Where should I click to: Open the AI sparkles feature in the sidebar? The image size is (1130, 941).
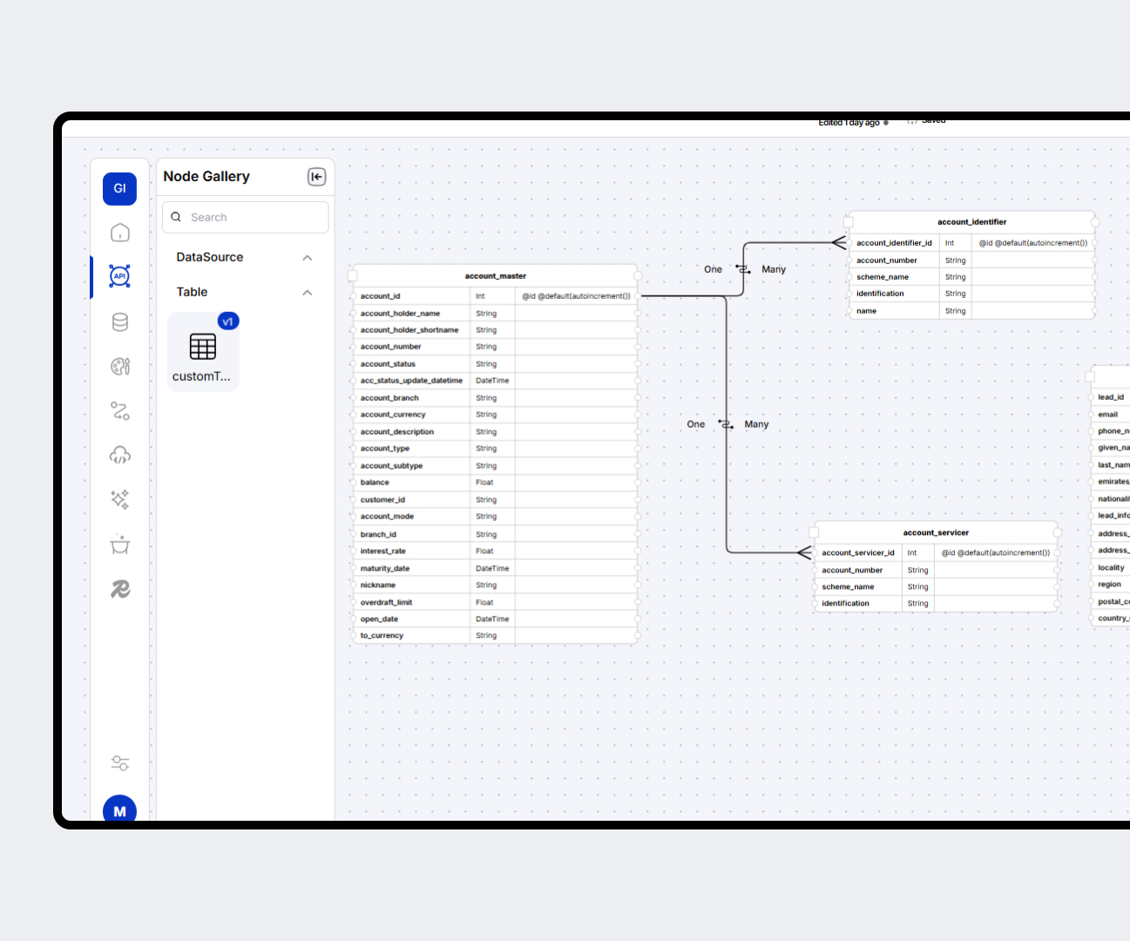(x=119, y=499)
